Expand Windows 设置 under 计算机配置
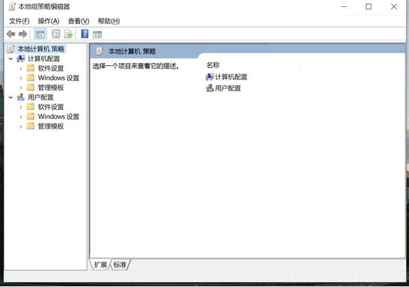Viewport: 409px width, 287px height. click(x=21, y=78)
